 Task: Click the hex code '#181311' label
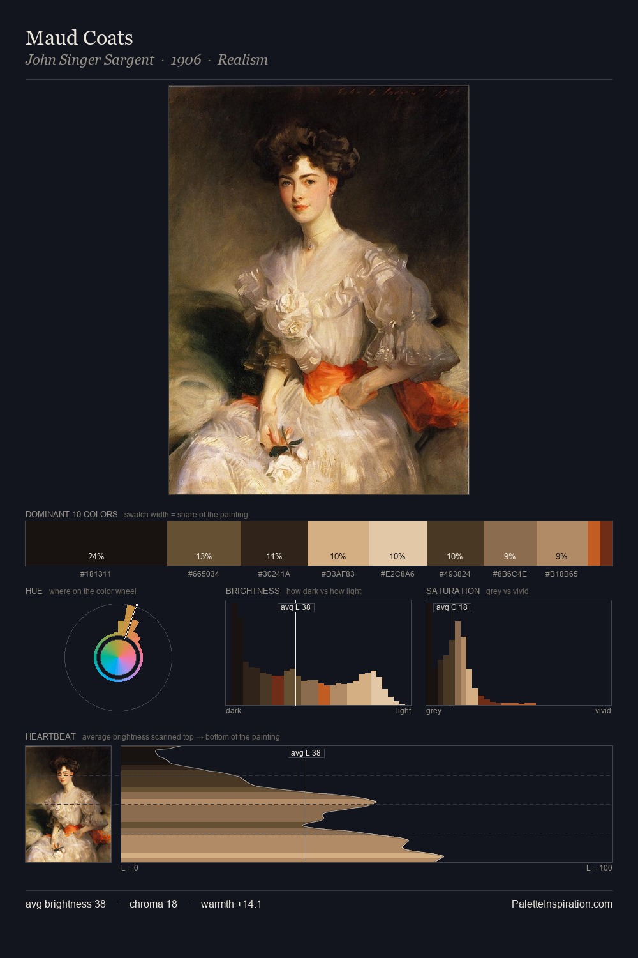coord(96,574)
